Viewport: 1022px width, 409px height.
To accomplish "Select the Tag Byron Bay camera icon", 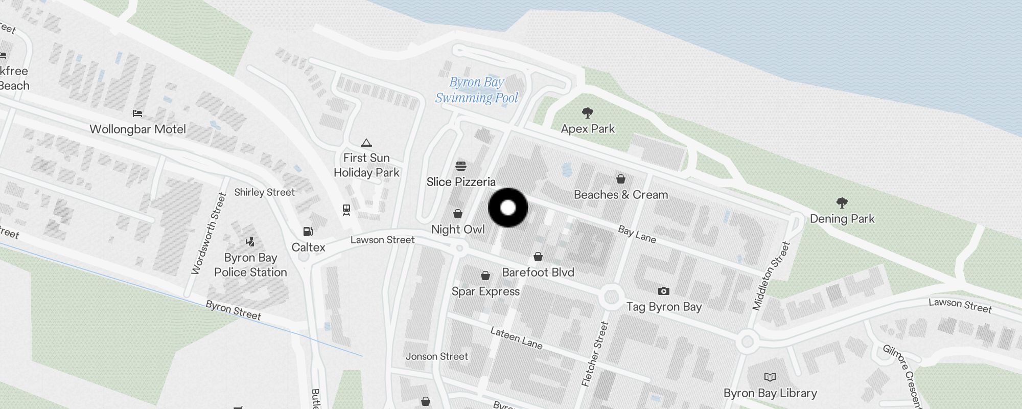I will 663,291.
